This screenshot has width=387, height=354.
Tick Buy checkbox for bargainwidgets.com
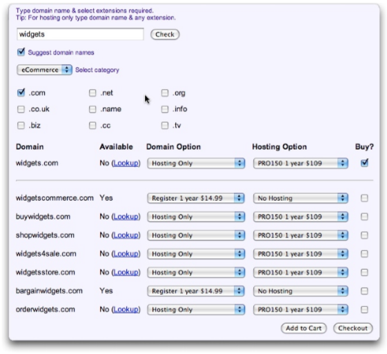(364, 291)
